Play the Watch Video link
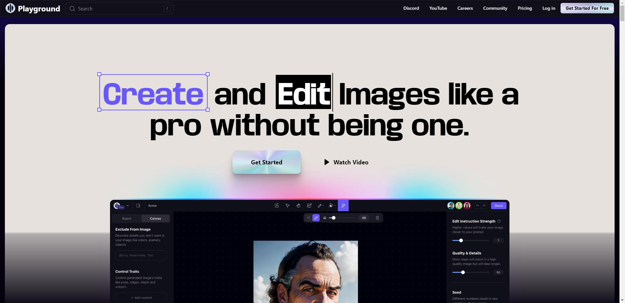625x303 pixels. pyautogui.click(x=346, y=162)
